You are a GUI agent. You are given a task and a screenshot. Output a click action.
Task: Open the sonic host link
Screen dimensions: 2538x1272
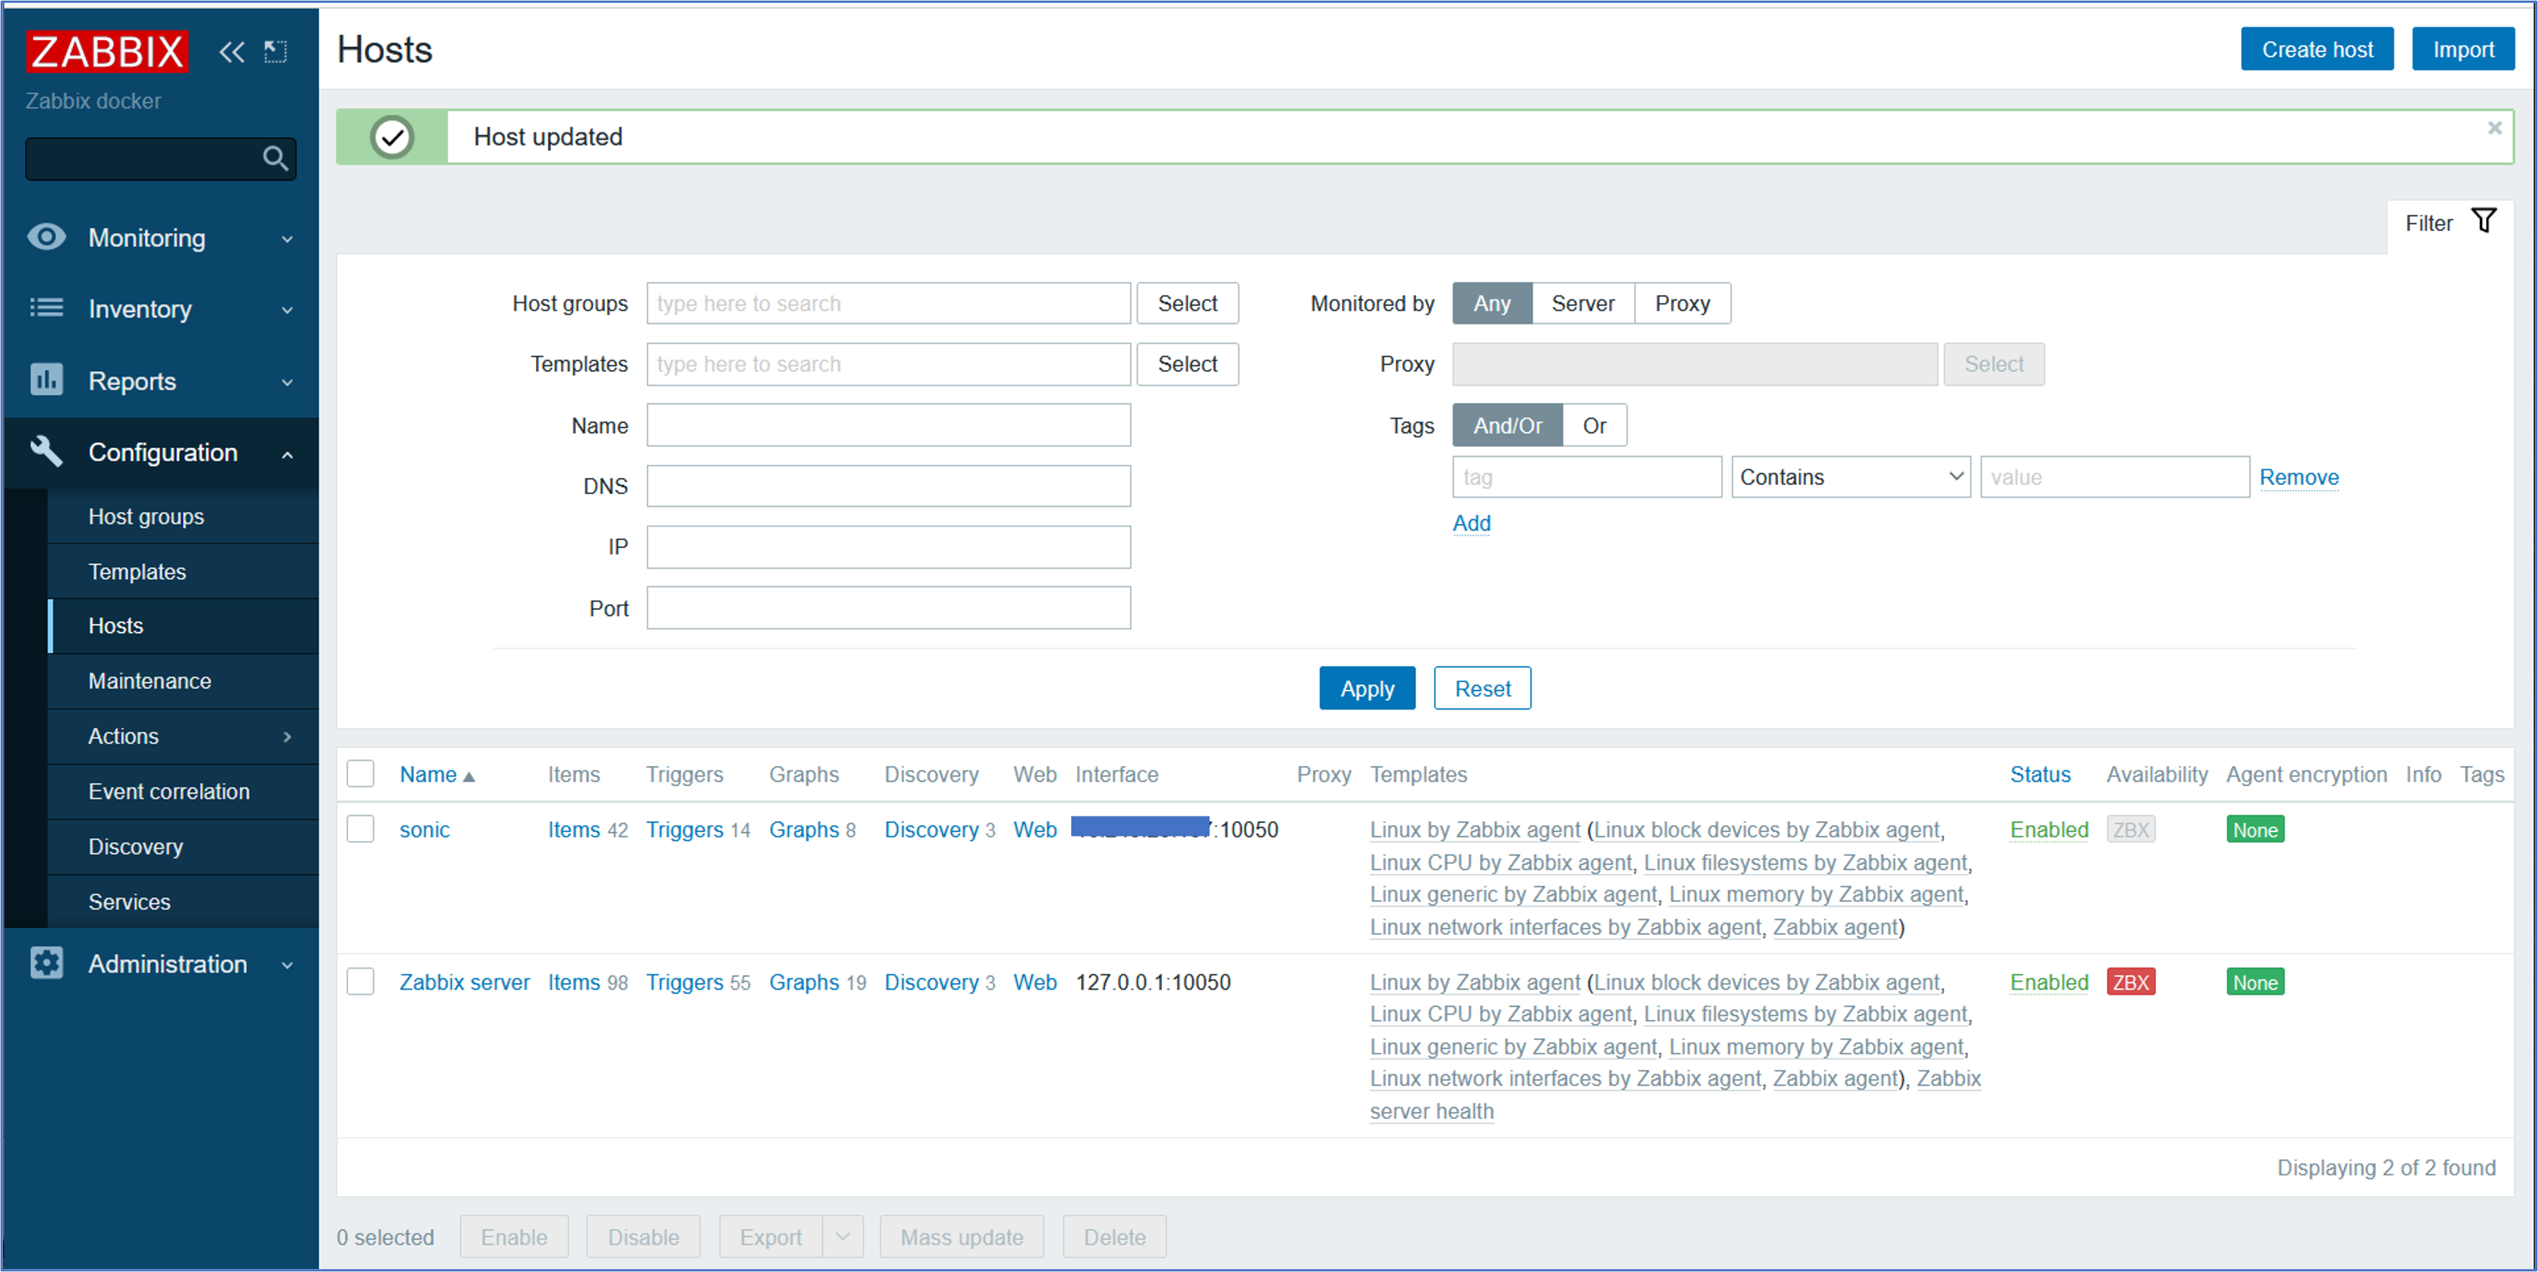pyautogui.click(x=424, y=829)
